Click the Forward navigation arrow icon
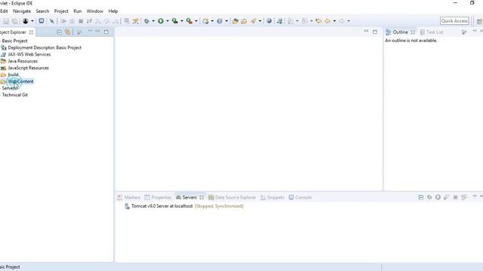 [342, 21]
